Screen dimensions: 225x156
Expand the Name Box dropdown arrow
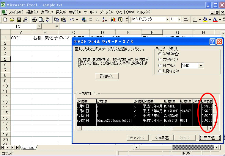pyautogui.click(x=39, y=26)
